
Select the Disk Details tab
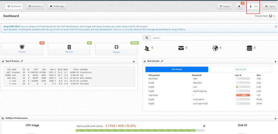pos(177,69)
